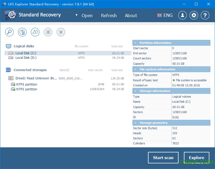Click the 0000_0000_010... drive ID
The image size is (215, 169).
click(x=71, y=78)
